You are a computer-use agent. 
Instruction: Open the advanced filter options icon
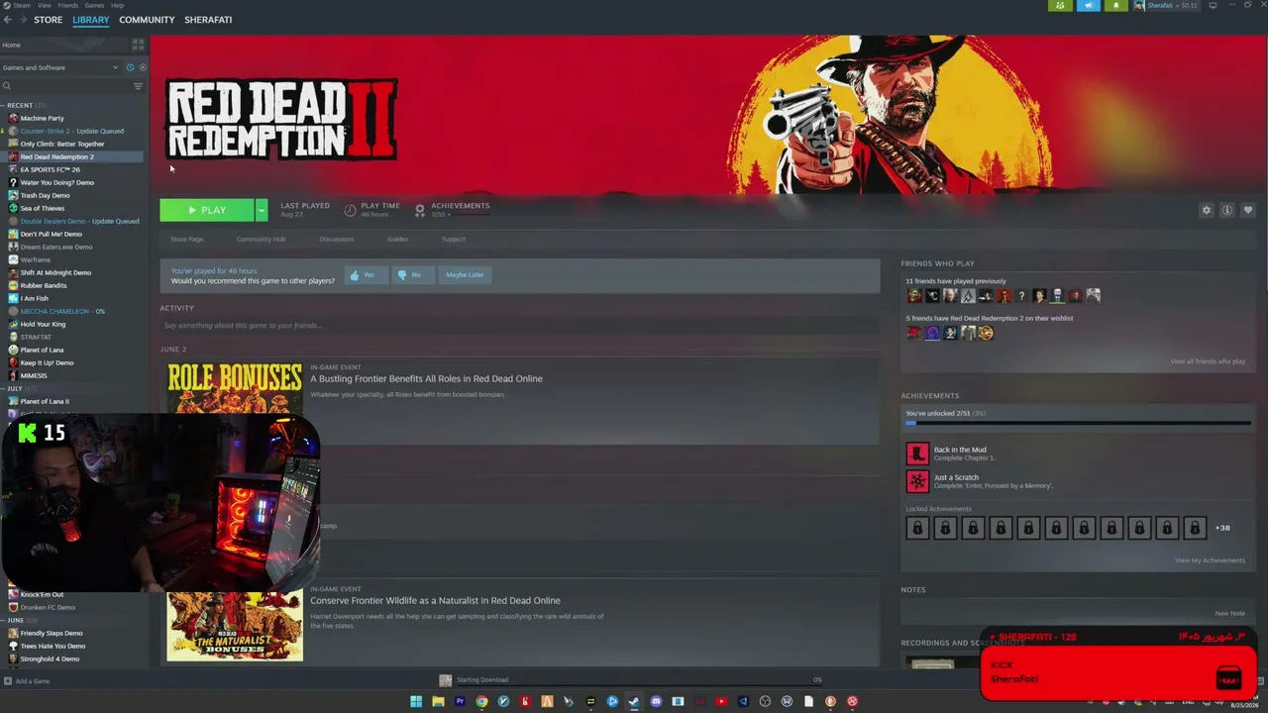[x=138, y=86]
